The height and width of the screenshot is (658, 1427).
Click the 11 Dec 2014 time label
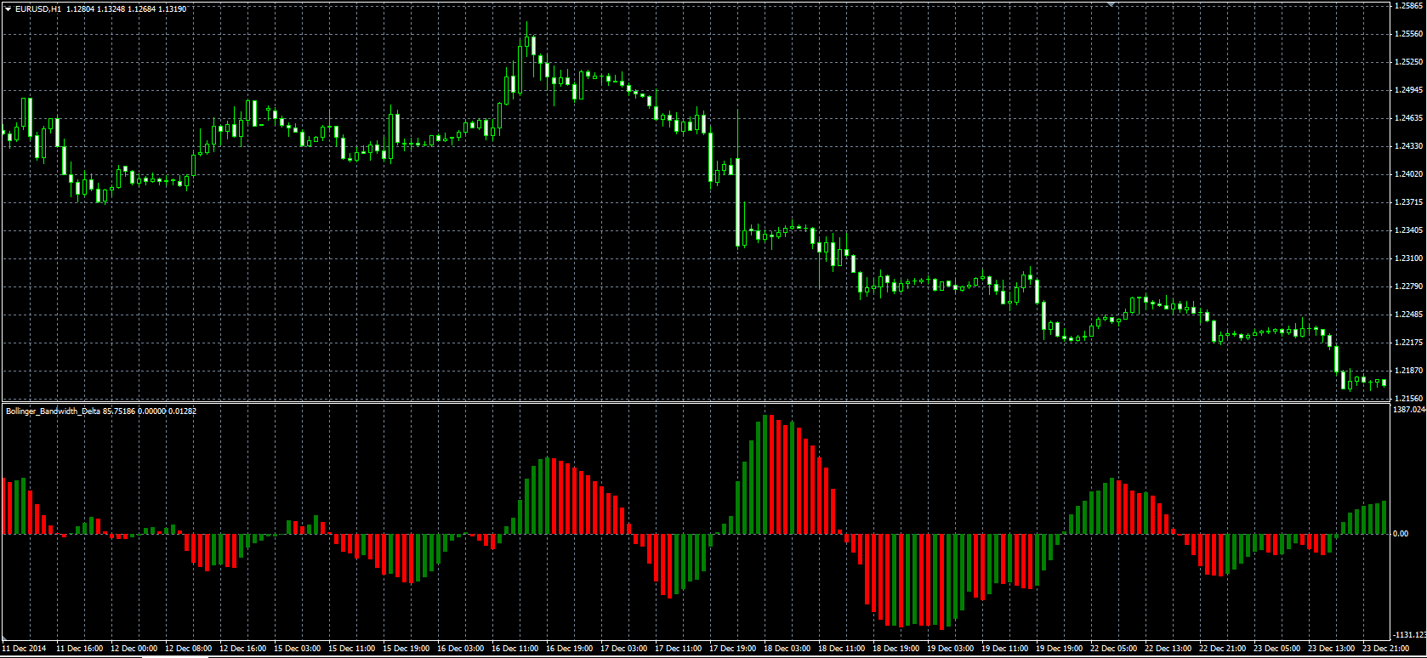[x=25, y=649]
